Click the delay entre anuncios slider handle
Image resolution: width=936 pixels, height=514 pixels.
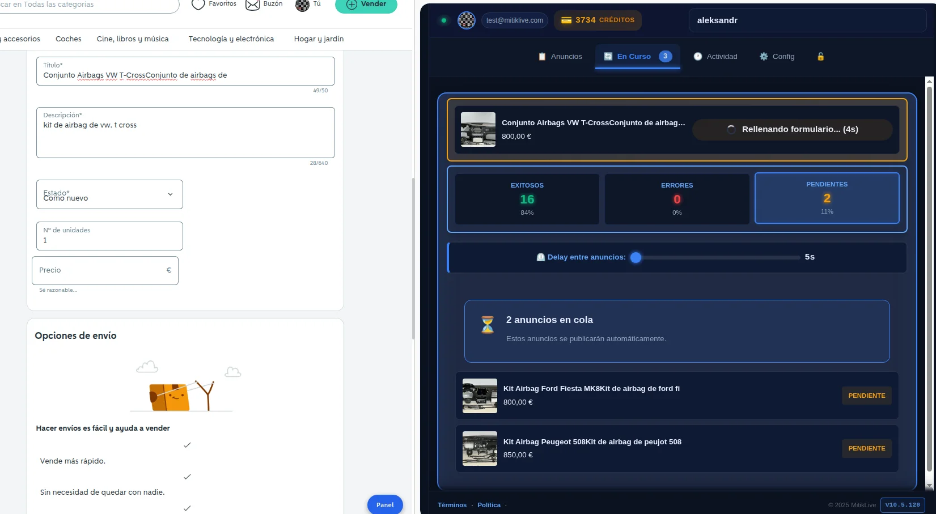636,257
